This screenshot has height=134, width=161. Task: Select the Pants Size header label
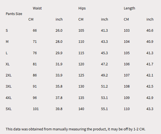(x=14, y=14)
